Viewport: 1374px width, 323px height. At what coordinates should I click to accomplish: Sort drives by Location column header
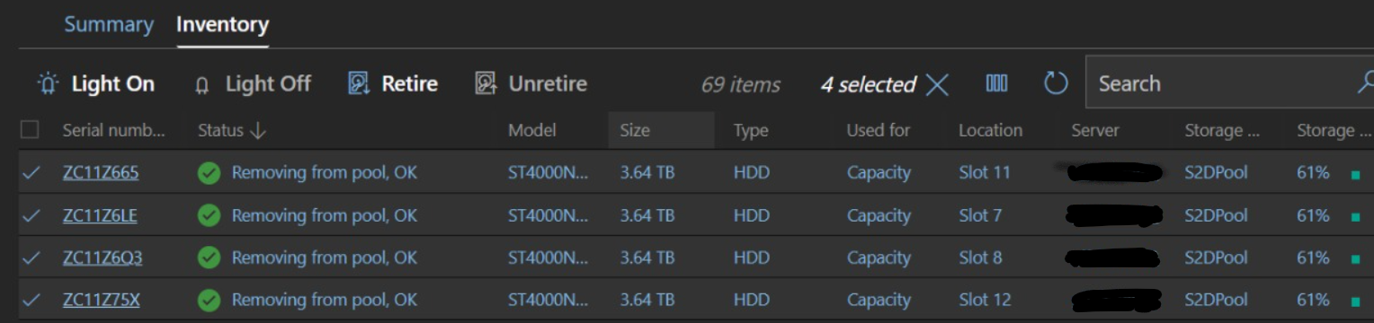click(x=990, y=130)
